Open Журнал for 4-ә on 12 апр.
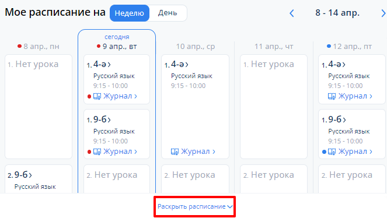Screen dimensions: 387x218 pyautogui.click(x=350, y=96)
